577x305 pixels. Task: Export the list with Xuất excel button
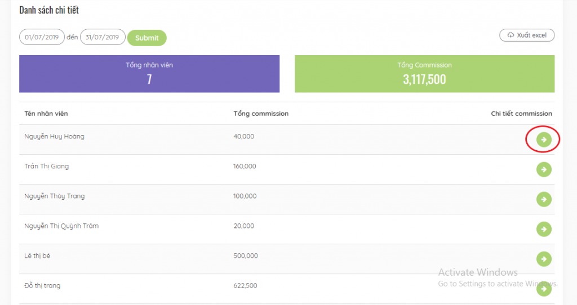[x=527, y=35]
